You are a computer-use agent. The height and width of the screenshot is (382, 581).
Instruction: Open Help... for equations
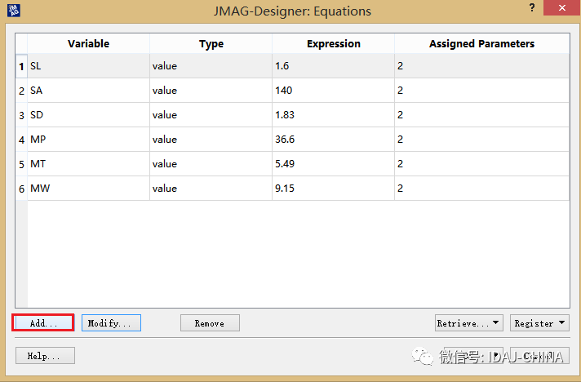[x=45, y=356]
